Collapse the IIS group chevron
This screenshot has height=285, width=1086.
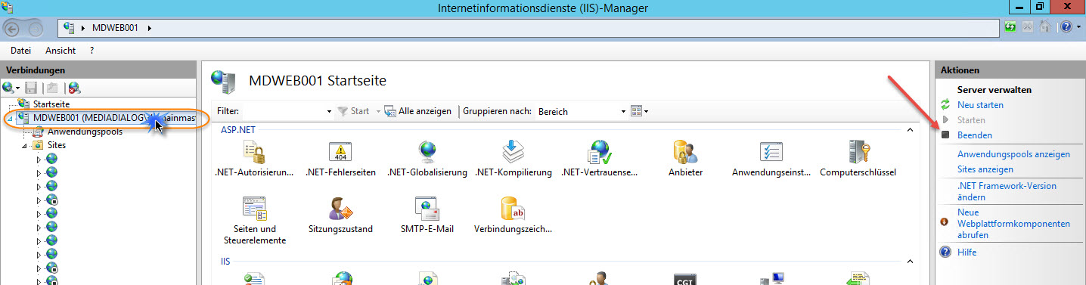[x=911, y=262]
